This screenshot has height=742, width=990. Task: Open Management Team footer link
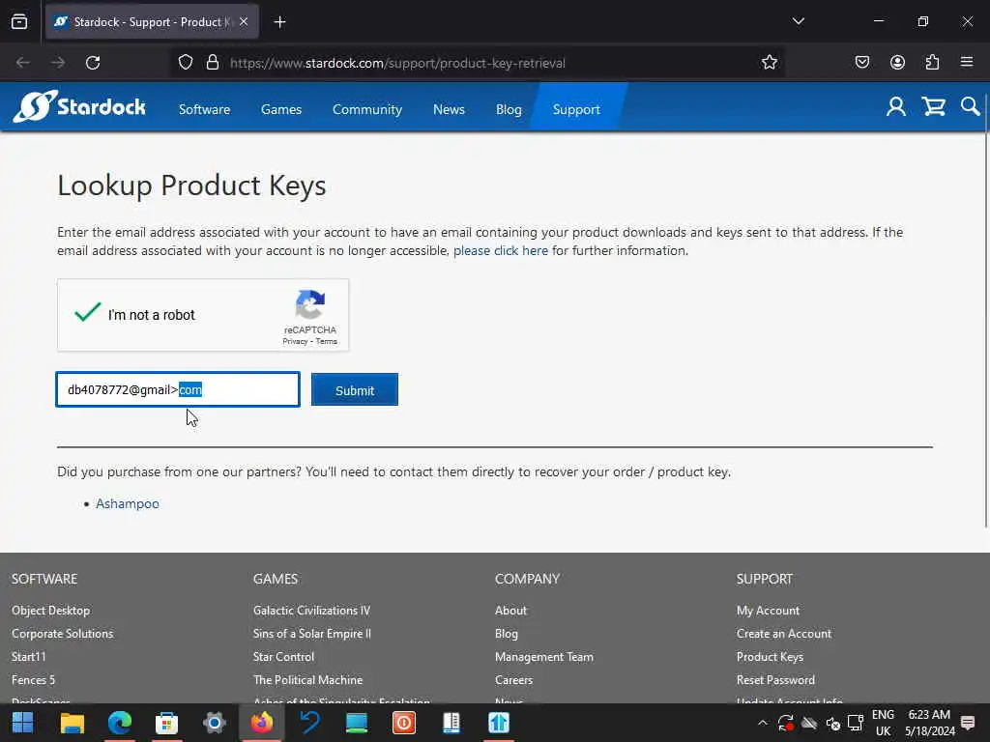pos(544,657)
